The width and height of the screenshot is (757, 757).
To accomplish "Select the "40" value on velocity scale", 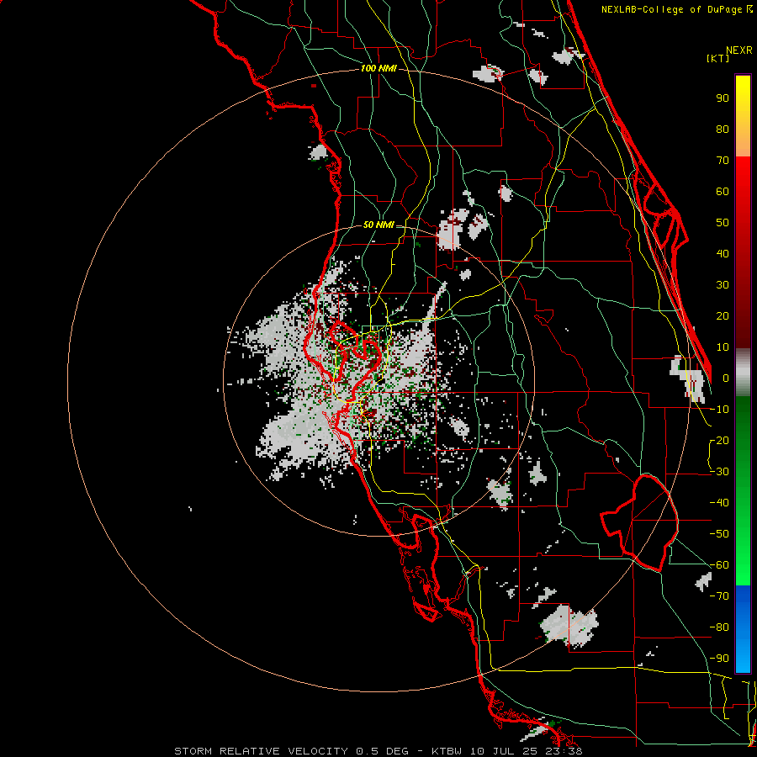I will [723, 253].
